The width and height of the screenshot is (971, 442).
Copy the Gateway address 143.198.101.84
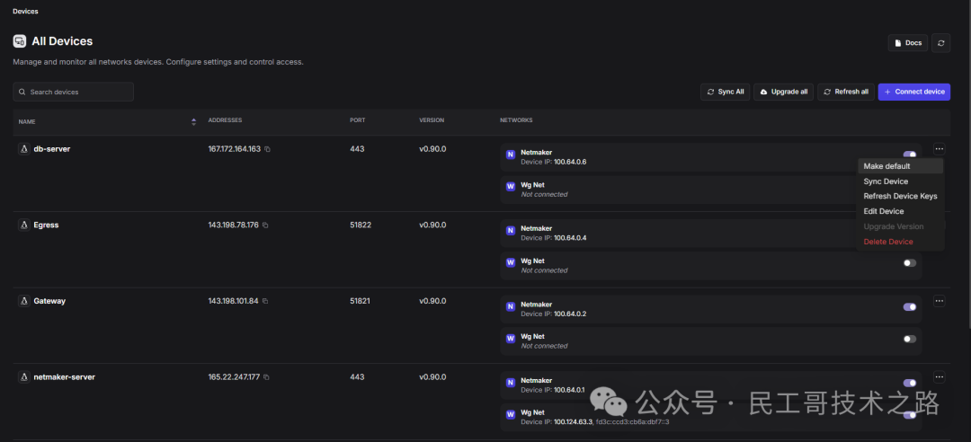pyautogui.click(x=265, y=301)
